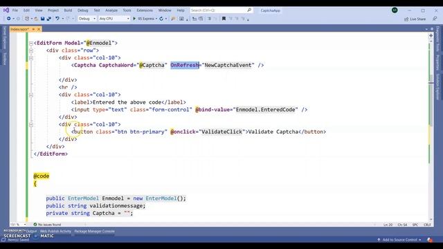443x249 pixels.
Task: Navigate backward with the back arrow icon
Action: point(9,19)
